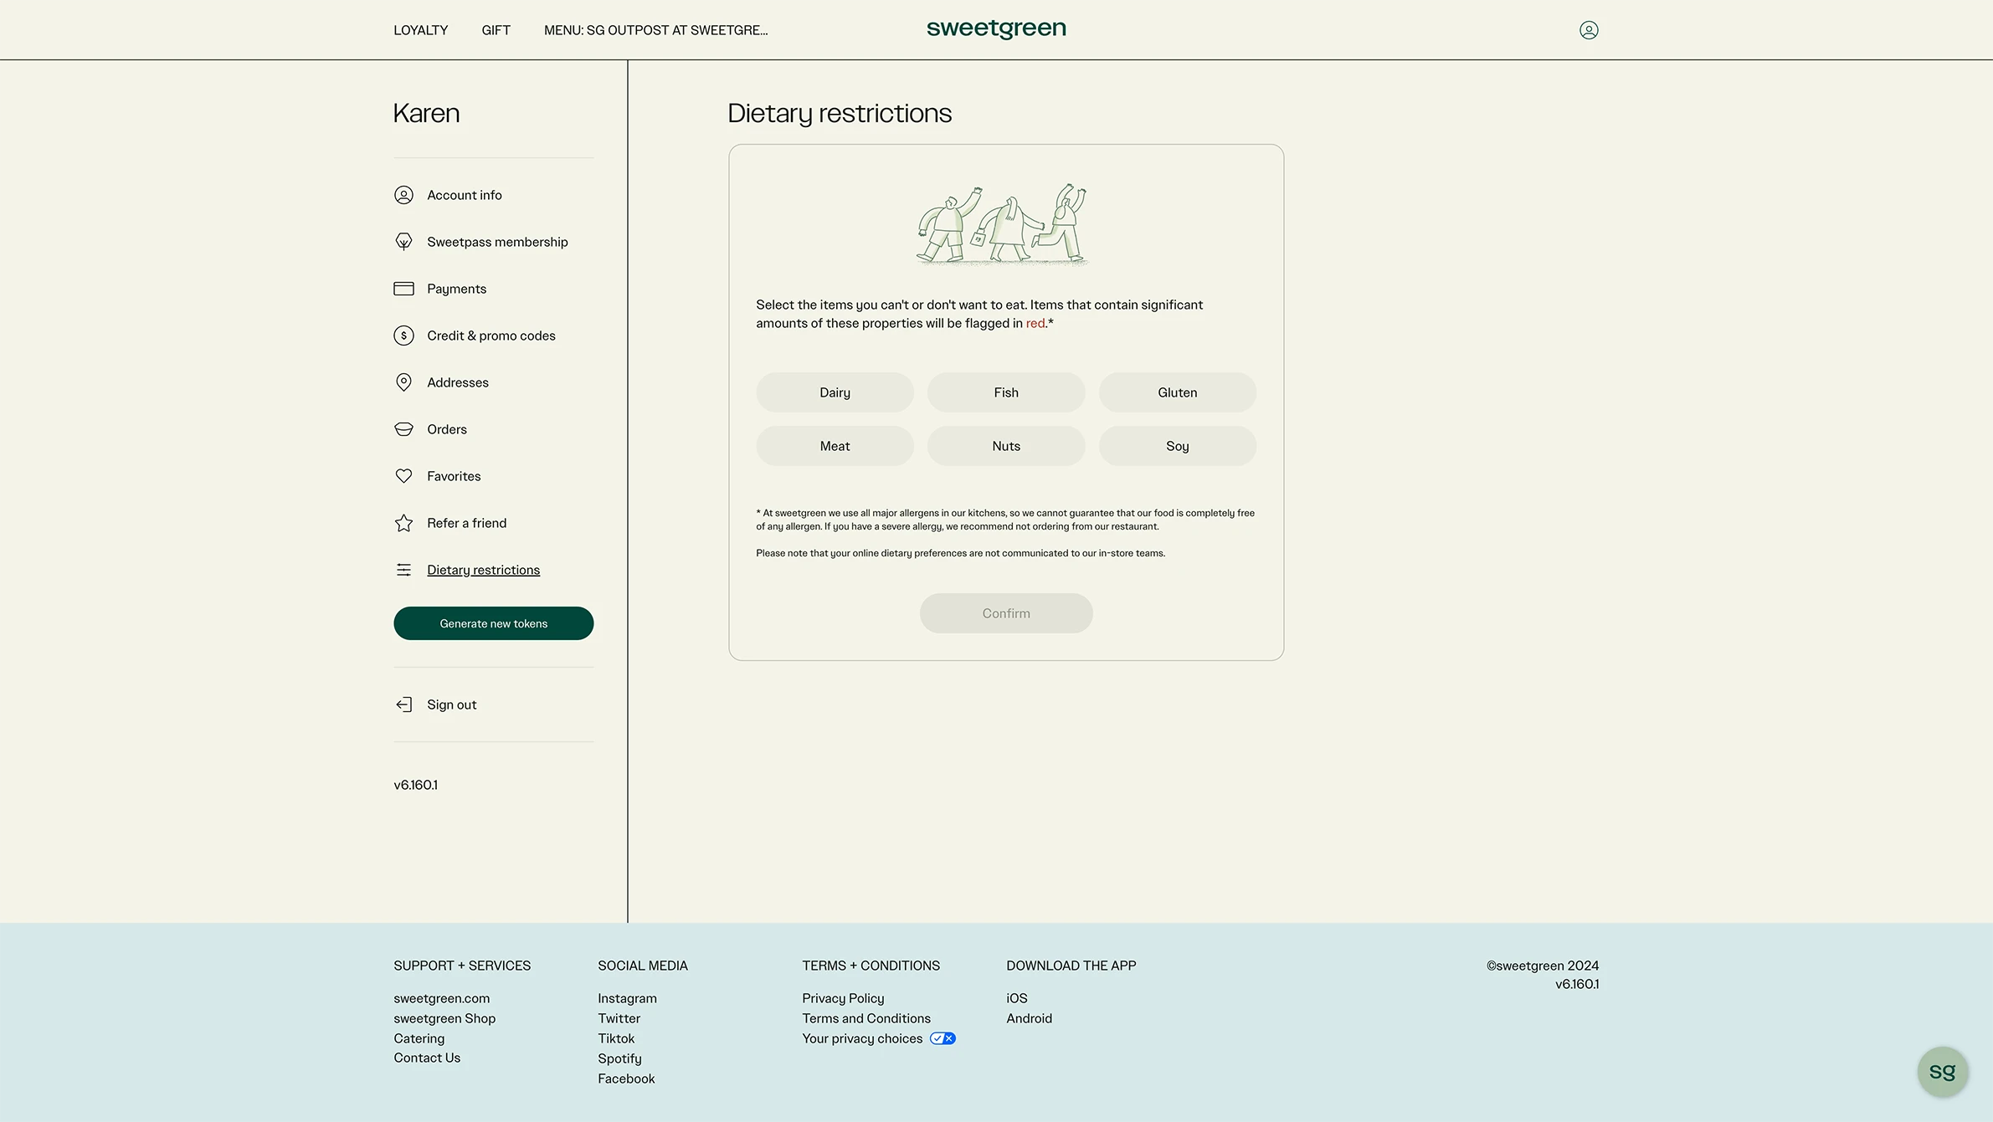Click the Account info person icon
Image resolution: width=1993 pixels, height=1122 pixels.
click(x=403, y=195)
